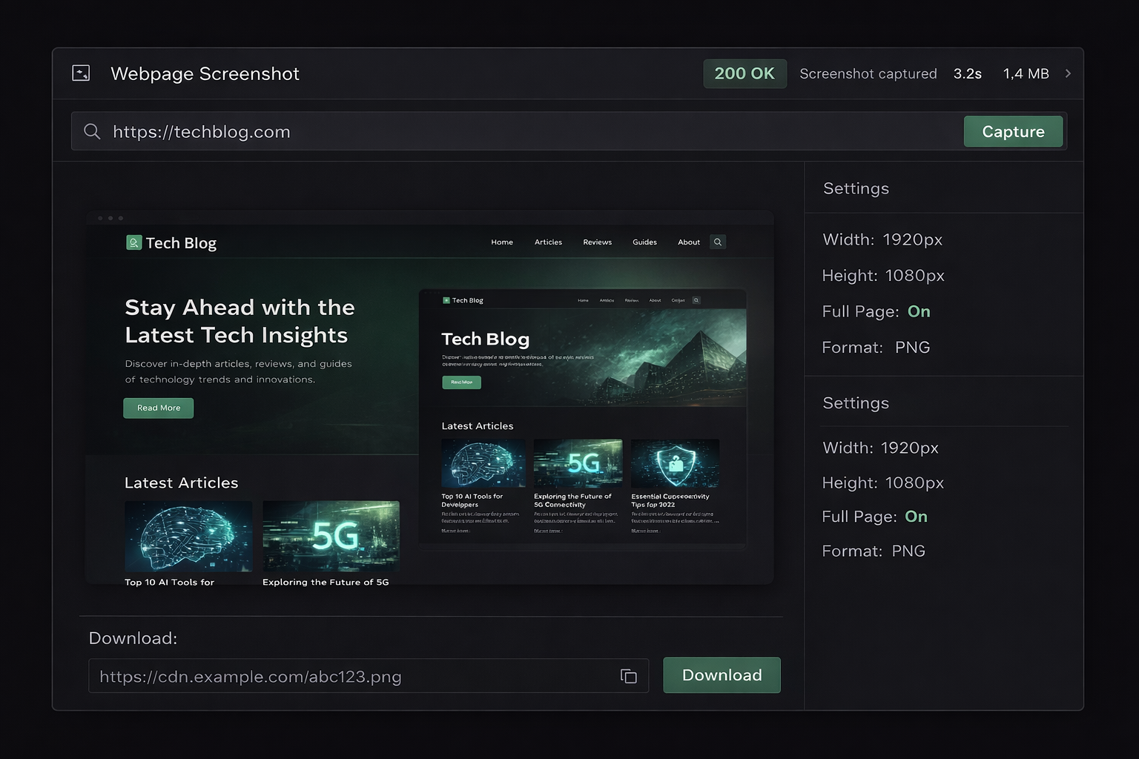Click the 5G article thumbnail
1139x759 pixels.
(331, 537)
